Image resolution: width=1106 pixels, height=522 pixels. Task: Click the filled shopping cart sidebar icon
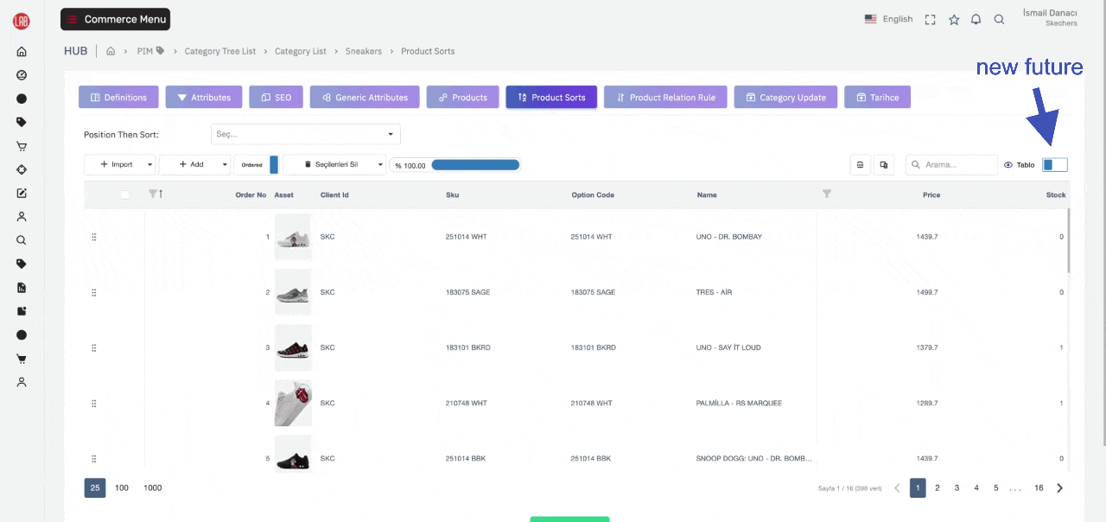tap(22, 359)
